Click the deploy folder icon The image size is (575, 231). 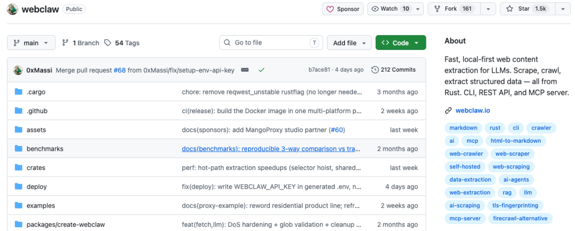click(18, 187)
